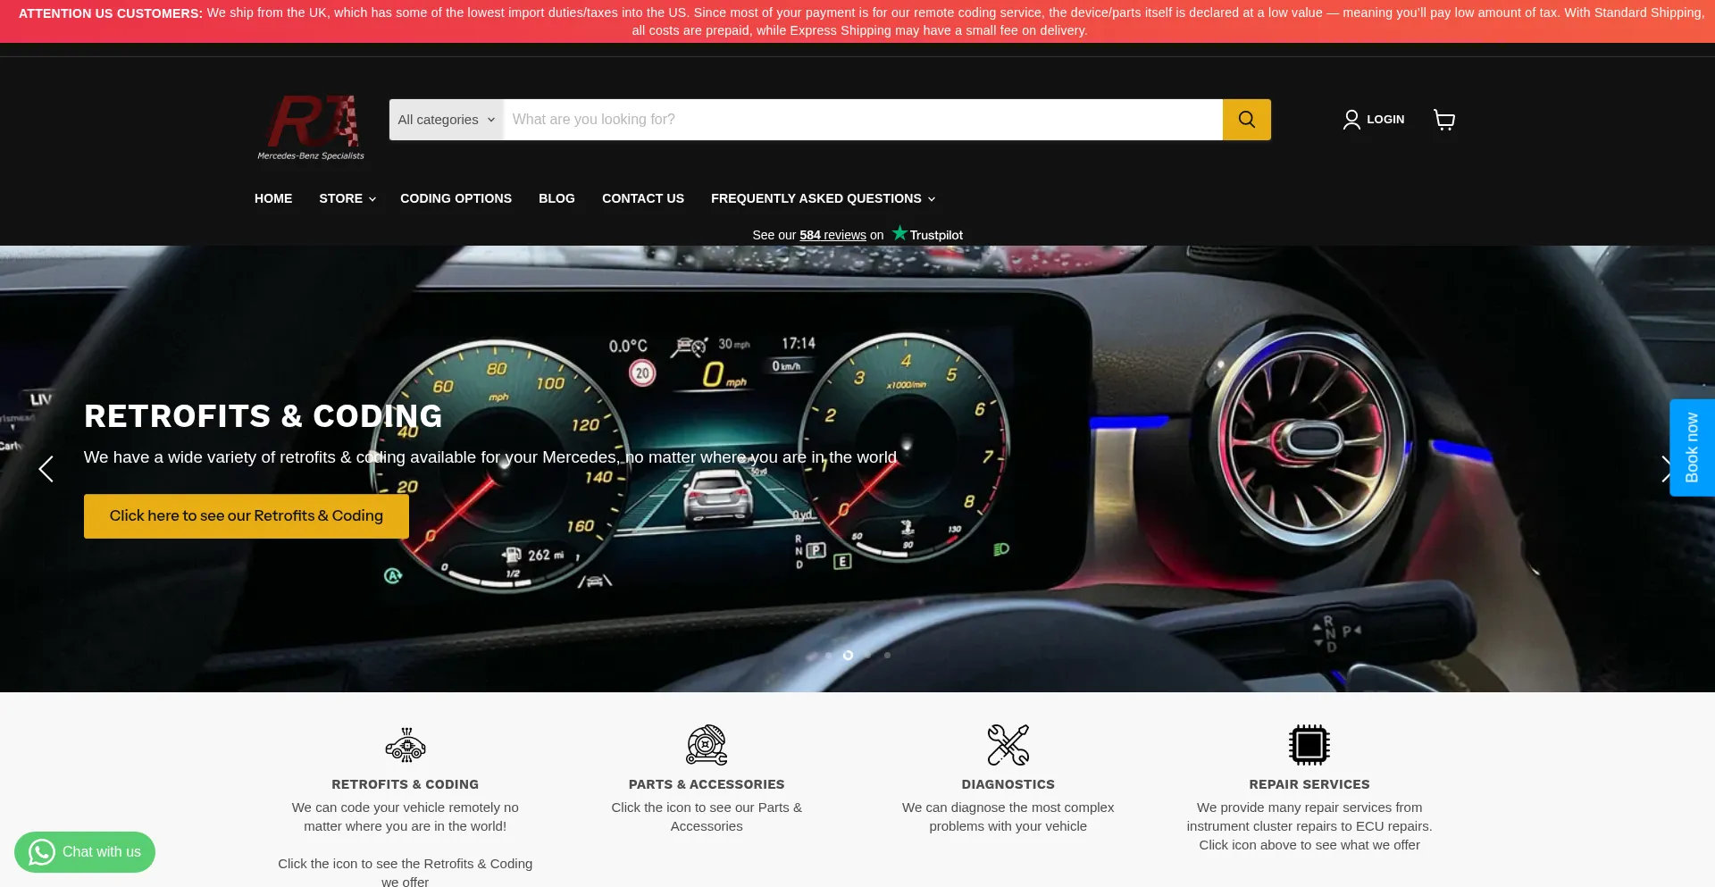
Task: Open the shopping cart icon
Action: [x=1443, y=120]
